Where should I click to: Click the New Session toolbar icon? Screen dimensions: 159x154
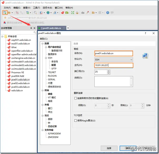pyautogui.click(x=5, y=13)
